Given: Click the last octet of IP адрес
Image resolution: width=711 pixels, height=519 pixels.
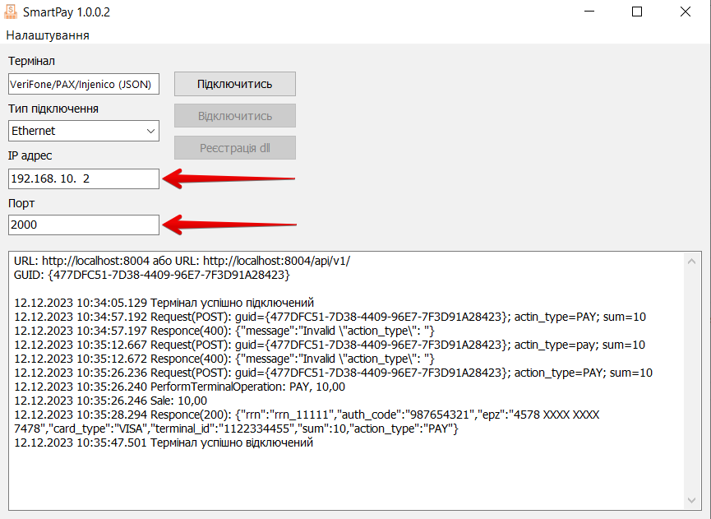Looking at the screenshot, I should point(85,178).
